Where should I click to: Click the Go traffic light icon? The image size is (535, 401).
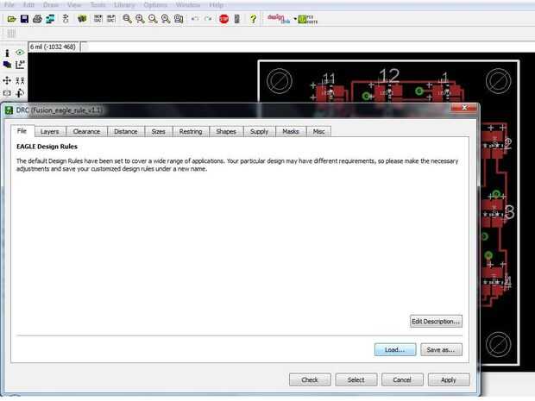click(237, 19)
